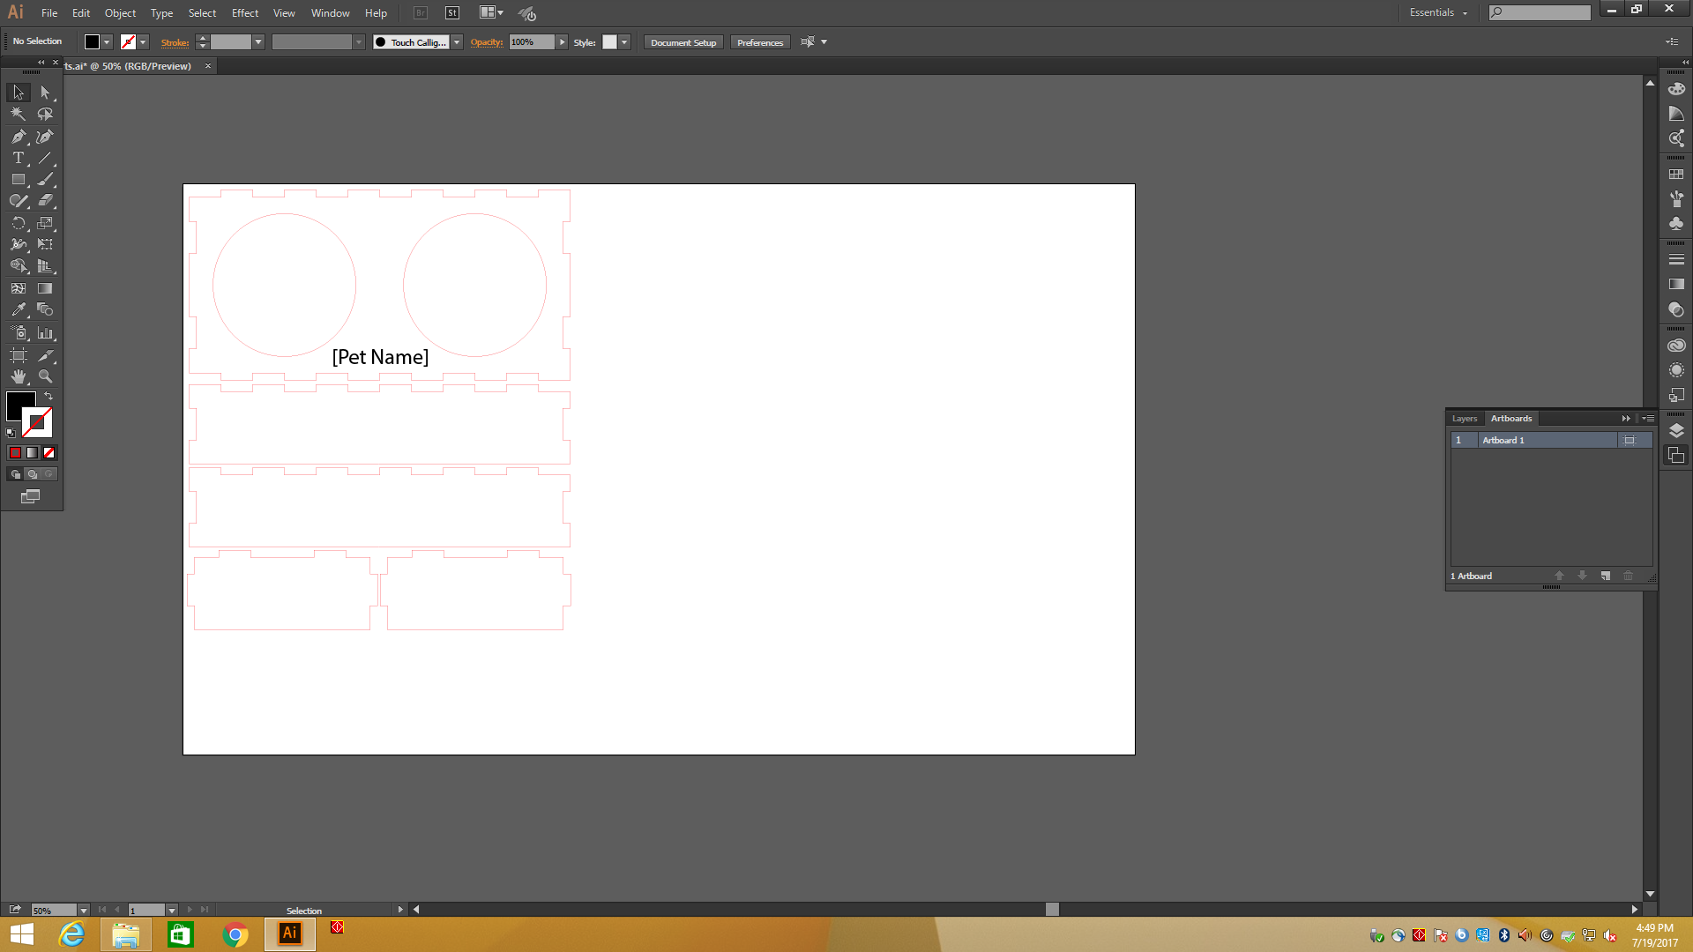
Task: Change Screen Mode at toolbox bottom
Action: tap(31, 497)
